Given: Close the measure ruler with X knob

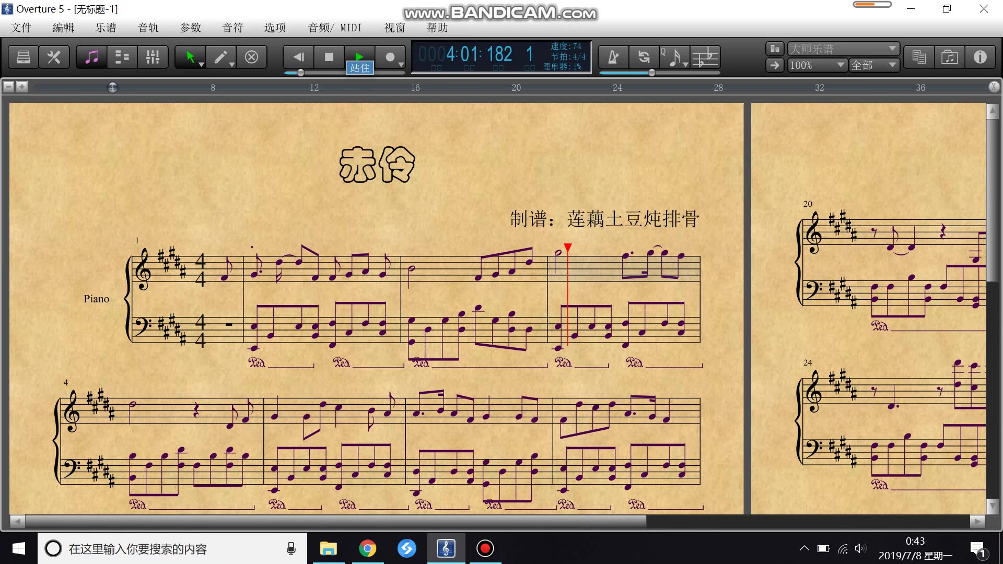Looking at the screenshot, I should pyautogui.click(x=994, y=87).
